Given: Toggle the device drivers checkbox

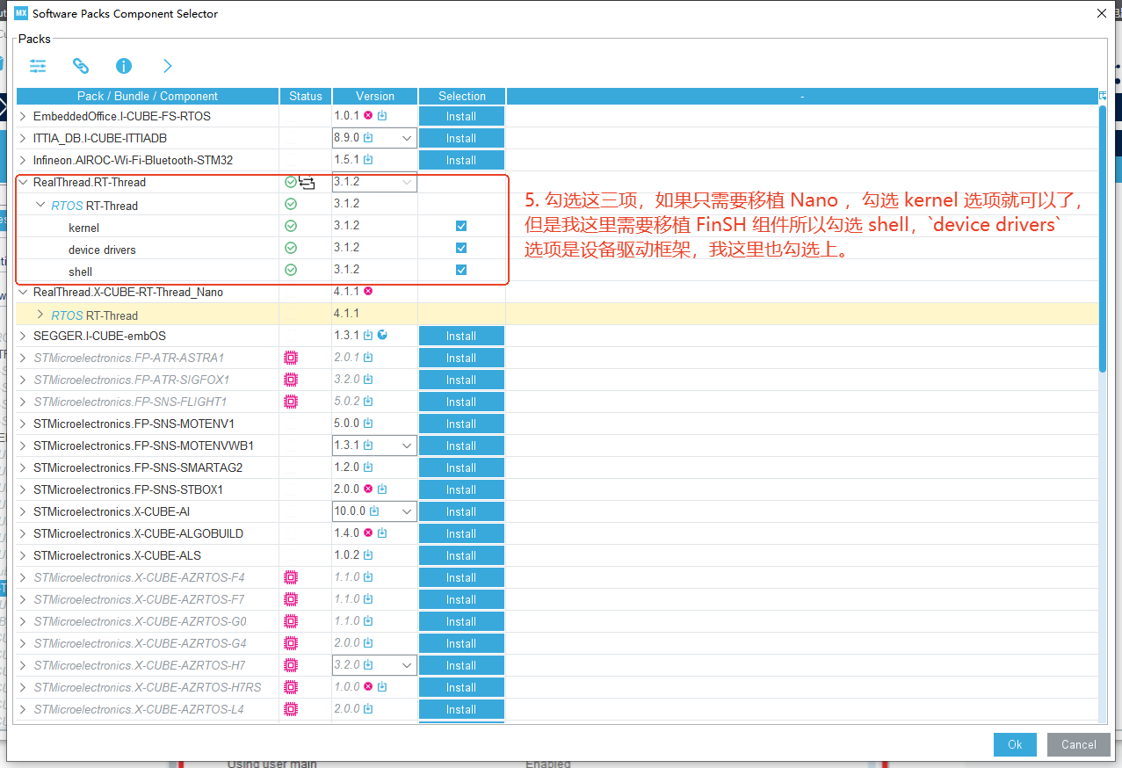Looking at the screenshot, I should 461,248.
